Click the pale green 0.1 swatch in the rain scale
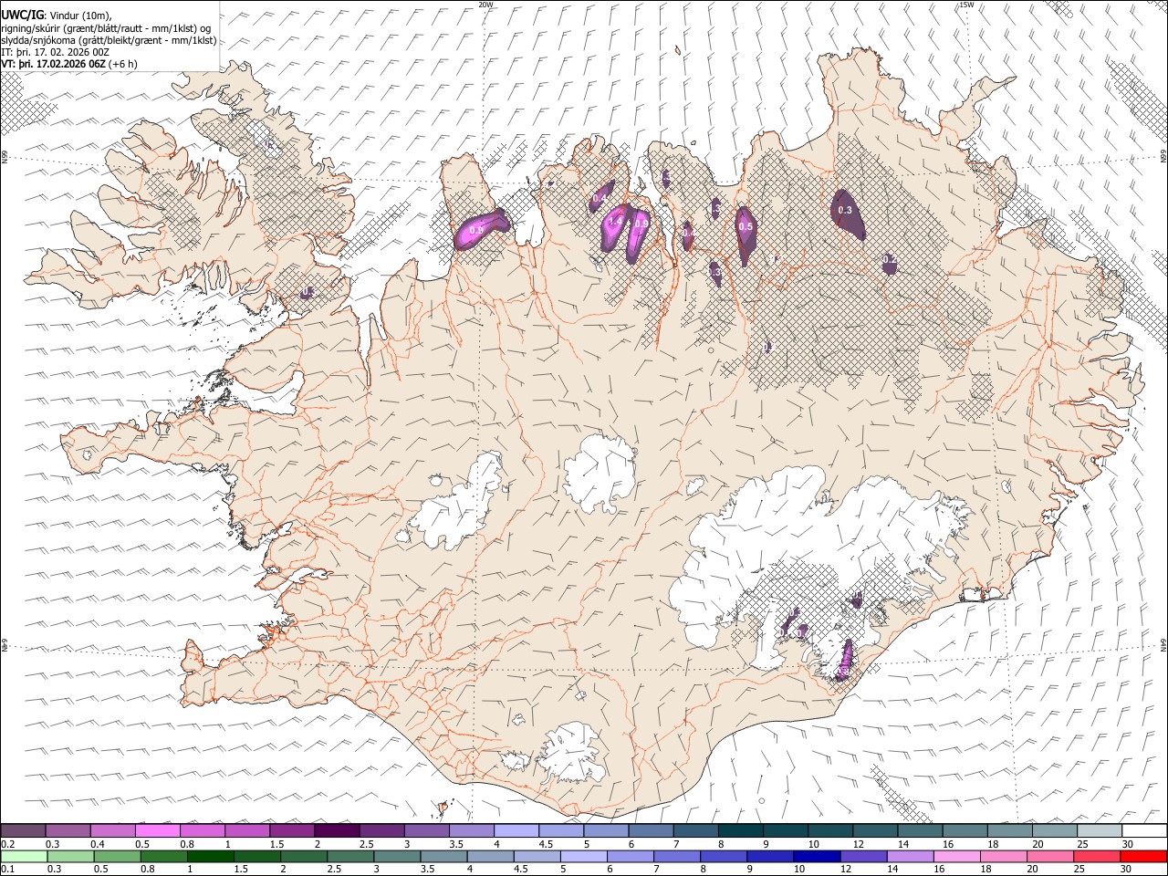This screenshot has height=876, width=1168. (24, 856)
